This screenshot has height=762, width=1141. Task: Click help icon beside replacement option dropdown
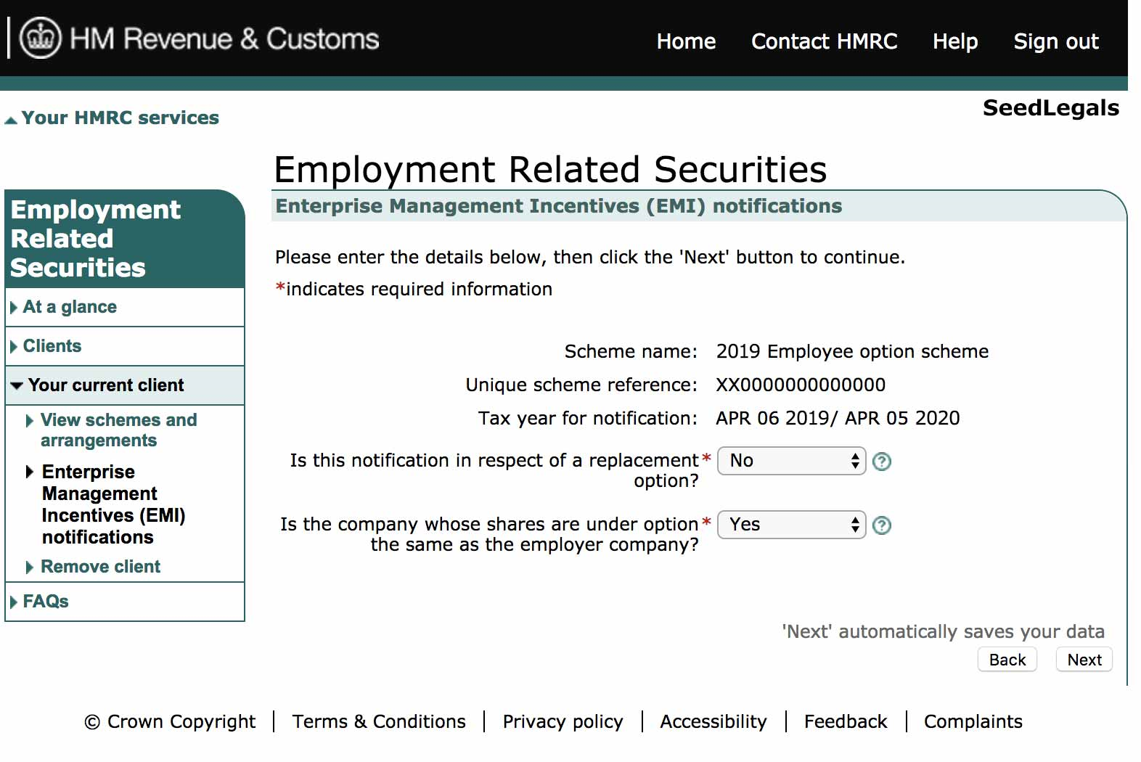(x=882, y=462)
